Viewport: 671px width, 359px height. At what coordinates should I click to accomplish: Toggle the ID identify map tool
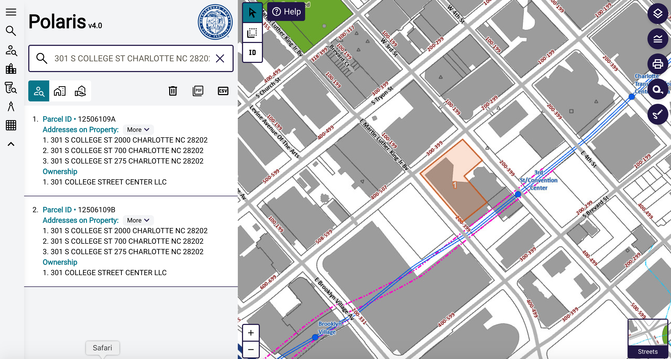(252, 53)
